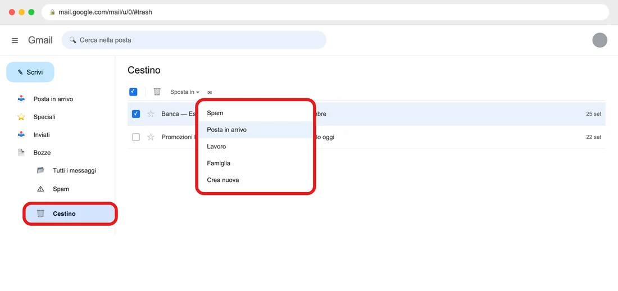Open the Sposta in dropdown
Screen dimensions: 618x291
(185, 92)
